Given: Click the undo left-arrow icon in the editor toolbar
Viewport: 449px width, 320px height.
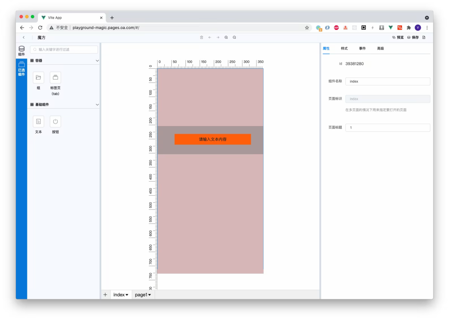Looking at the screenshot, I should click(x=210, y=37).
